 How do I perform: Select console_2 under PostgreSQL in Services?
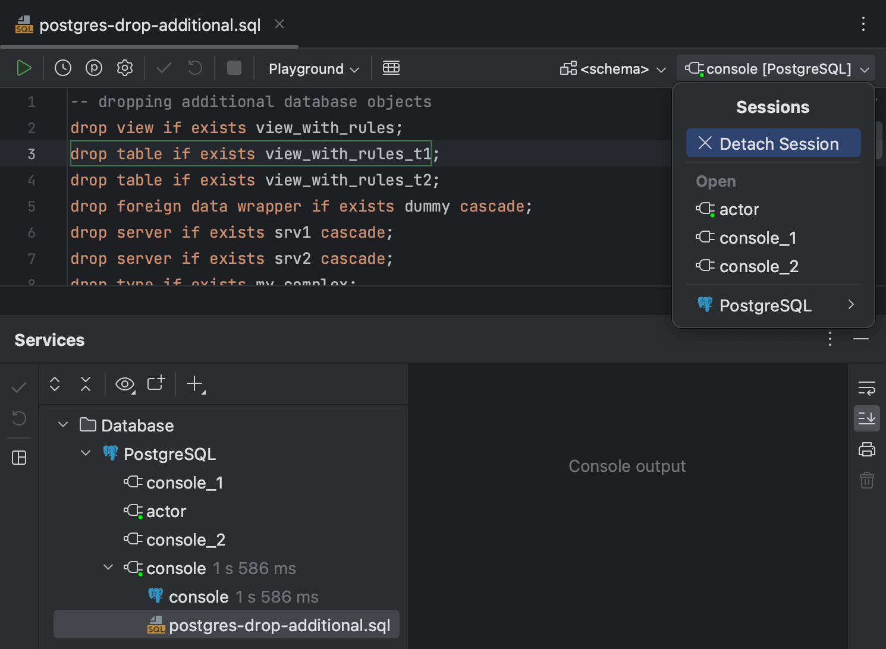(186, 540)
